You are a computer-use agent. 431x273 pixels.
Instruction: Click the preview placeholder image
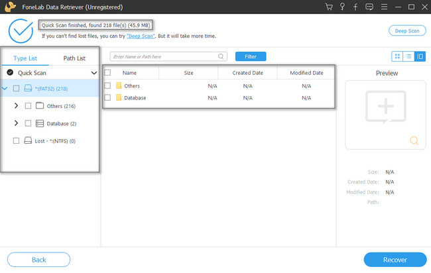click(x=386, y=107)
